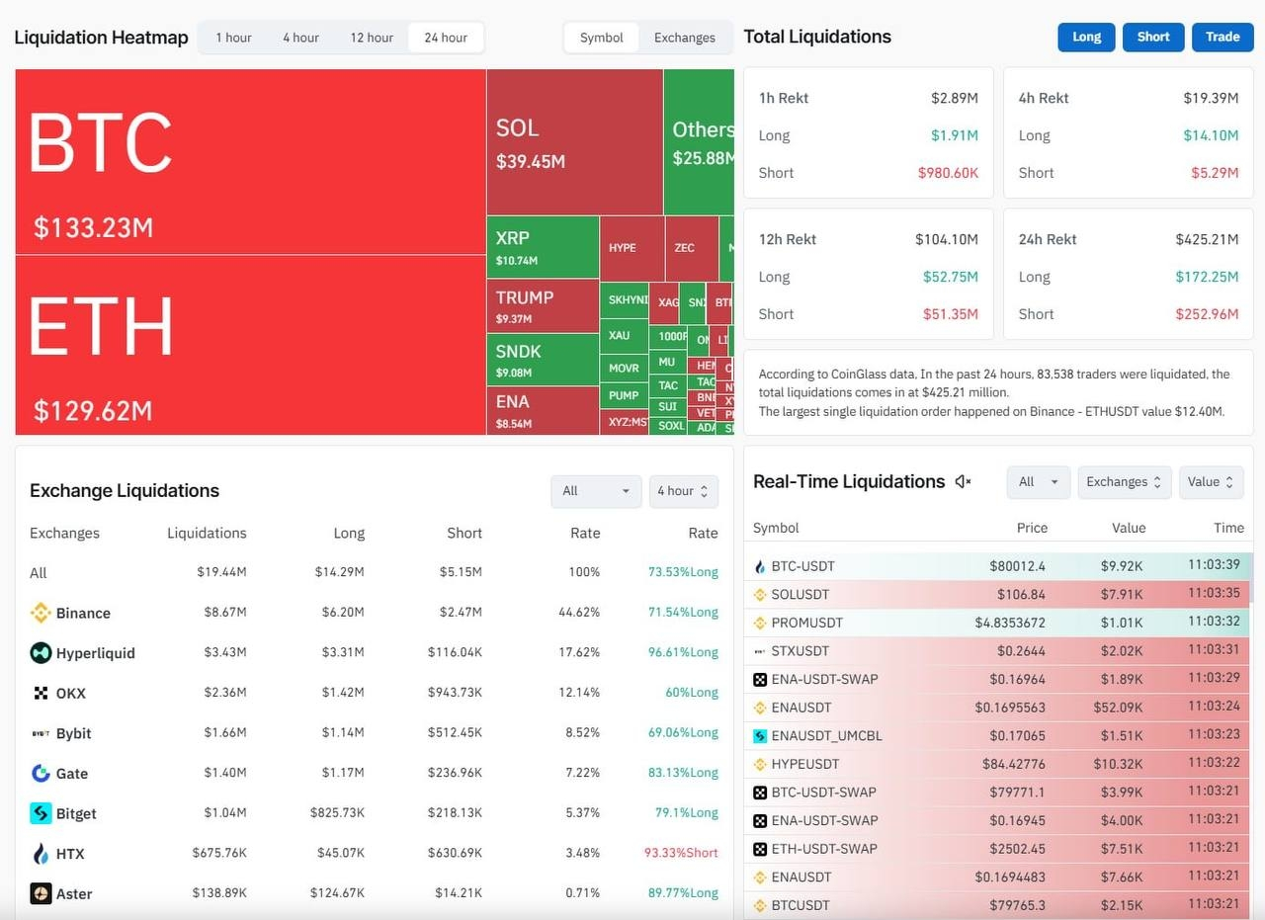Viewport: 1265px width, 920px height.
Task: Click the 1h Rekt $2.89M card
Action: [x=869, y=132]
